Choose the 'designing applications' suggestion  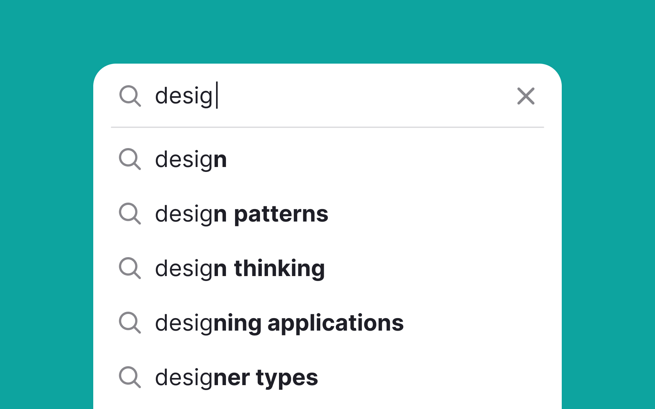point(279,323)
